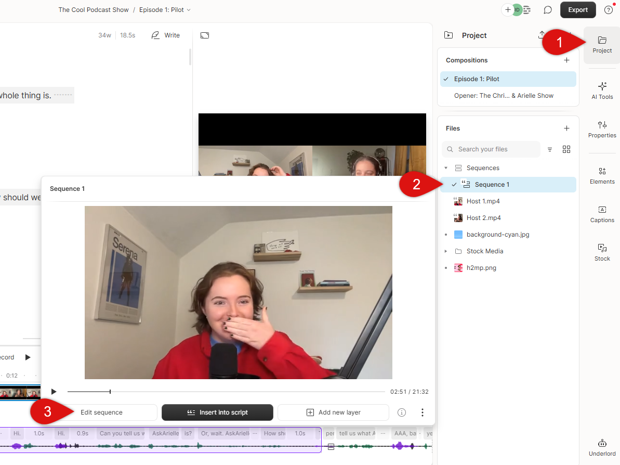Open the Episode 1: Pilot dropdown arrow

pos(188,9)
